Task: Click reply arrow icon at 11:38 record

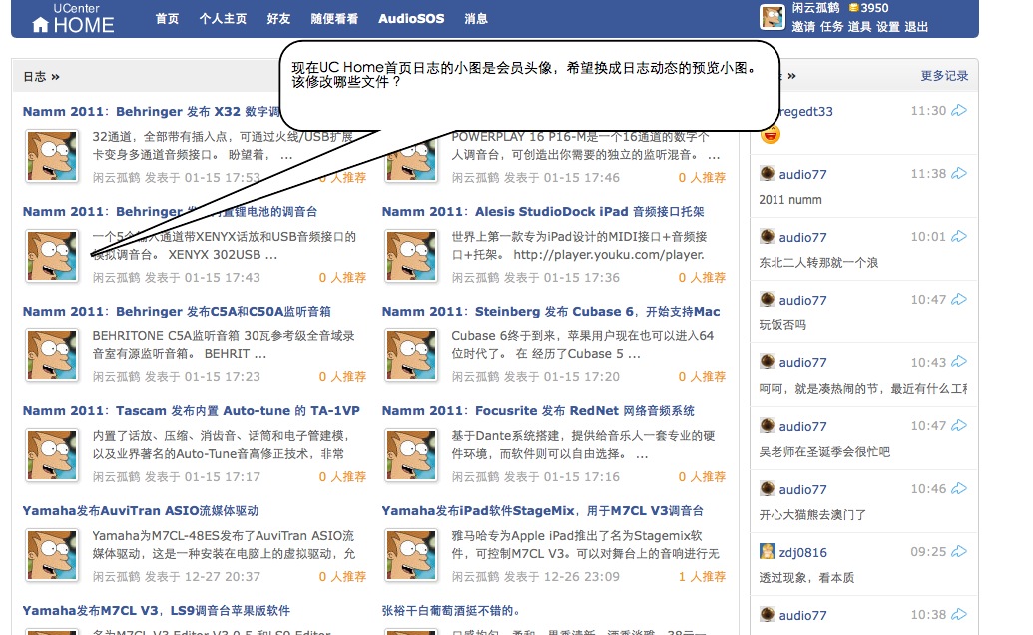Action: click(959, 174)
